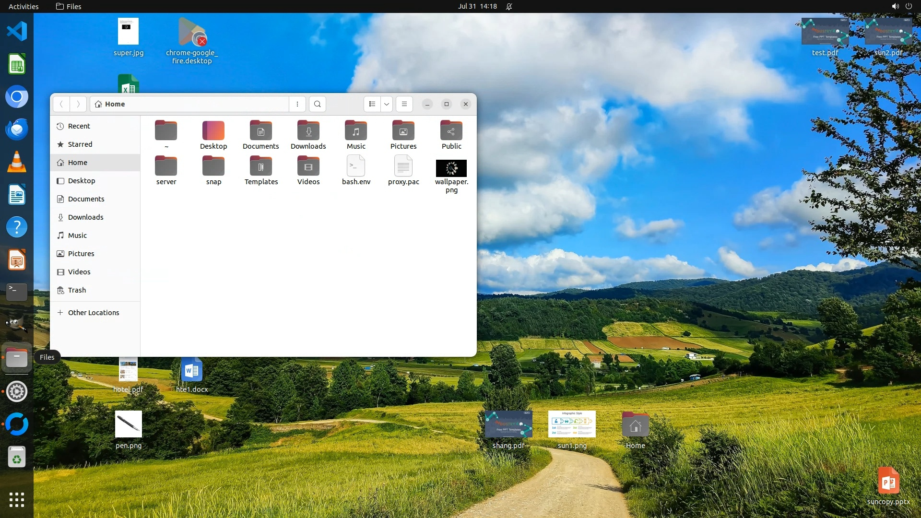
Task: Select Starred in the sidebar
Action: click(x=80, y=144)
